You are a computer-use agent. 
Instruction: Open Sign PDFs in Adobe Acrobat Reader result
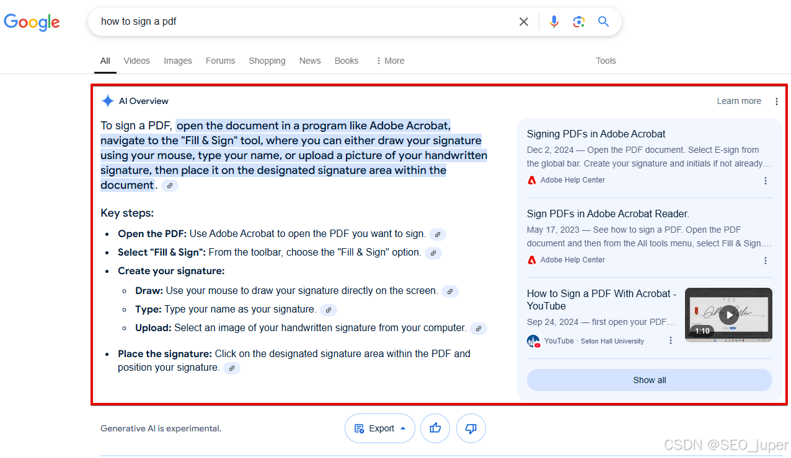point(608,214)
